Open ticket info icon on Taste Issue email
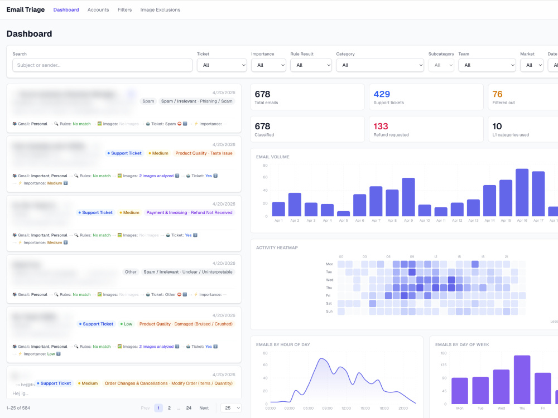Screen dimensions: 558x418 [x=215, y=176]
